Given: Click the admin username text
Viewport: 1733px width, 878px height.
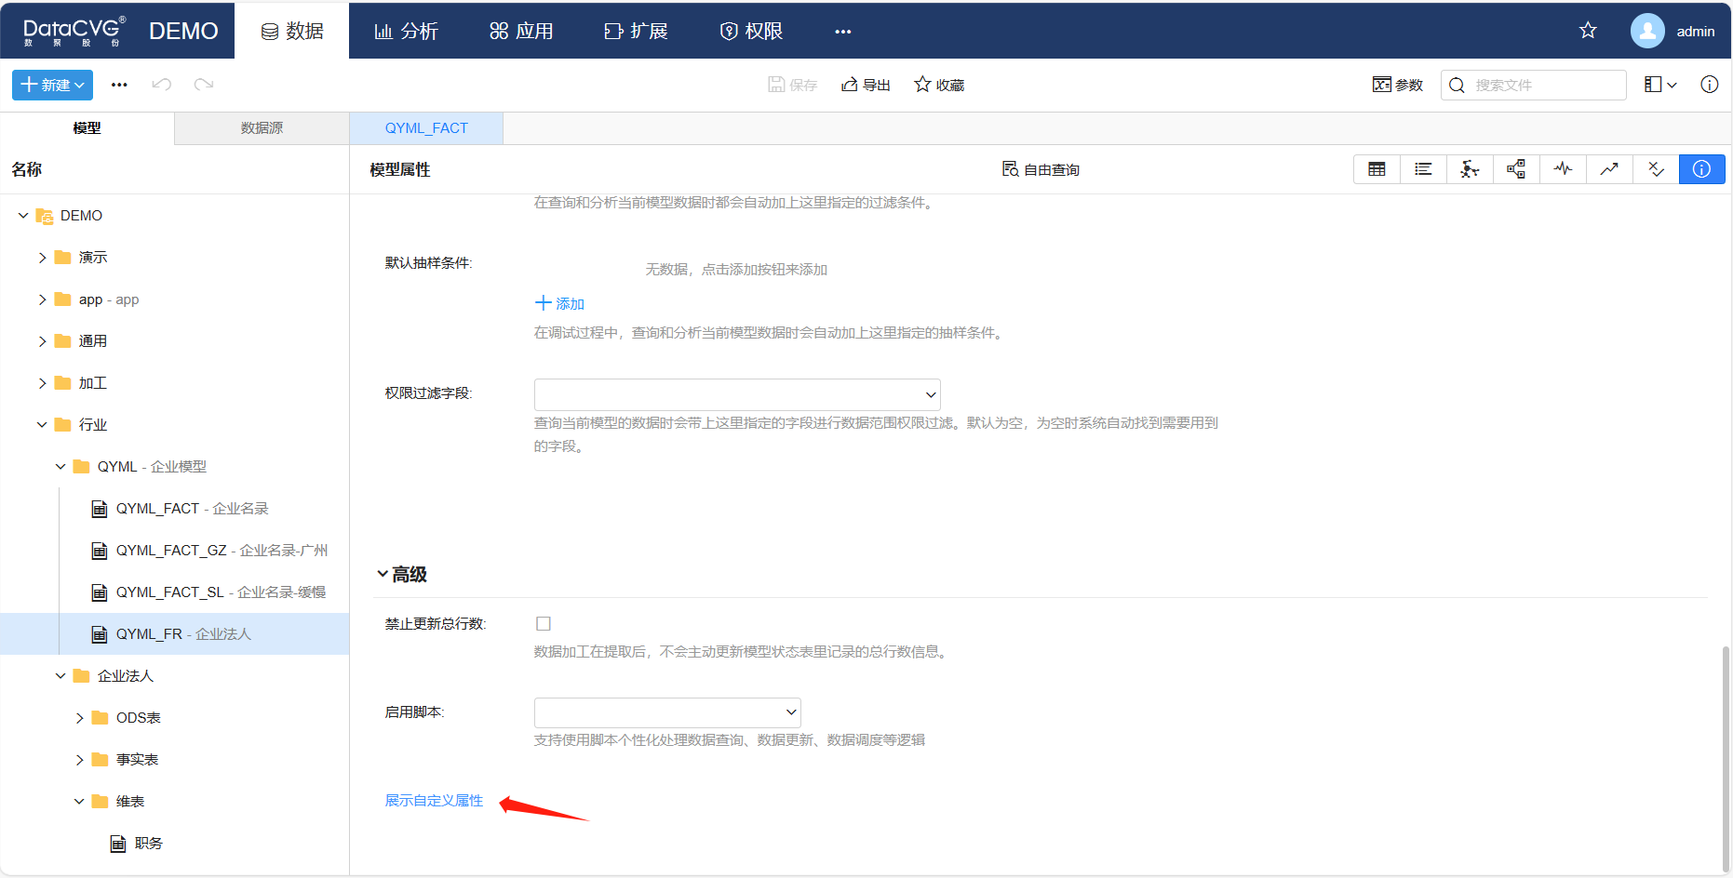Looking at the screenshot, I should point(1695,32).
